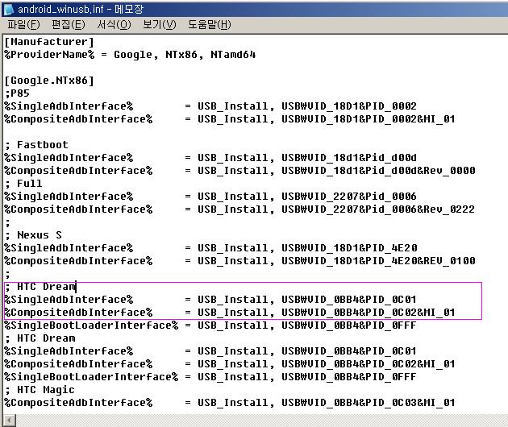
Task: Open the 보기(V) menu
Action: [x=160, y=25]
